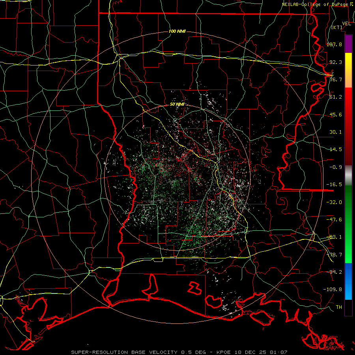Select the green segment of velocity scale
The width and height of the screenshot is (355, 355).
[x=348, y=224]
